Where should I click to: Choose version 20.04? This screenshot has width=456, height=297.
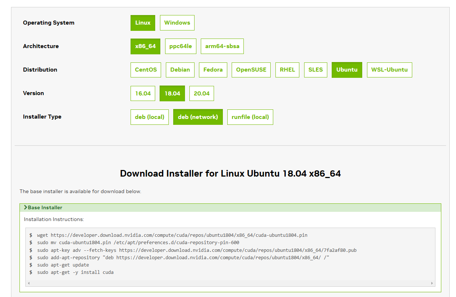click(202, 93)
